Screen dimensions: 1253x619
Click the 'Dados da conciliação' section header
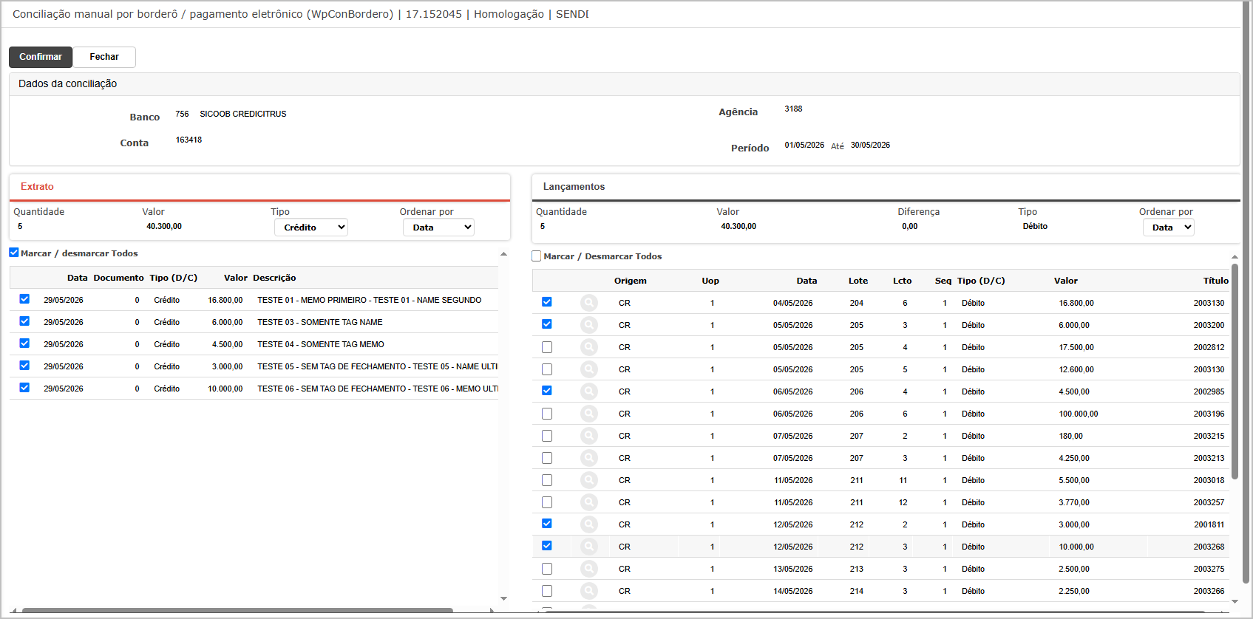coord(625,84)
